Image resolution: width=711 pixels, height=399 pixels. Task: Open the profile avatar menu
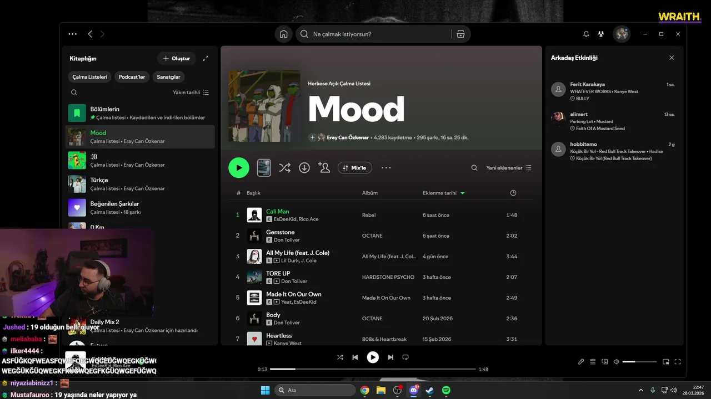[x=622, y=34]
